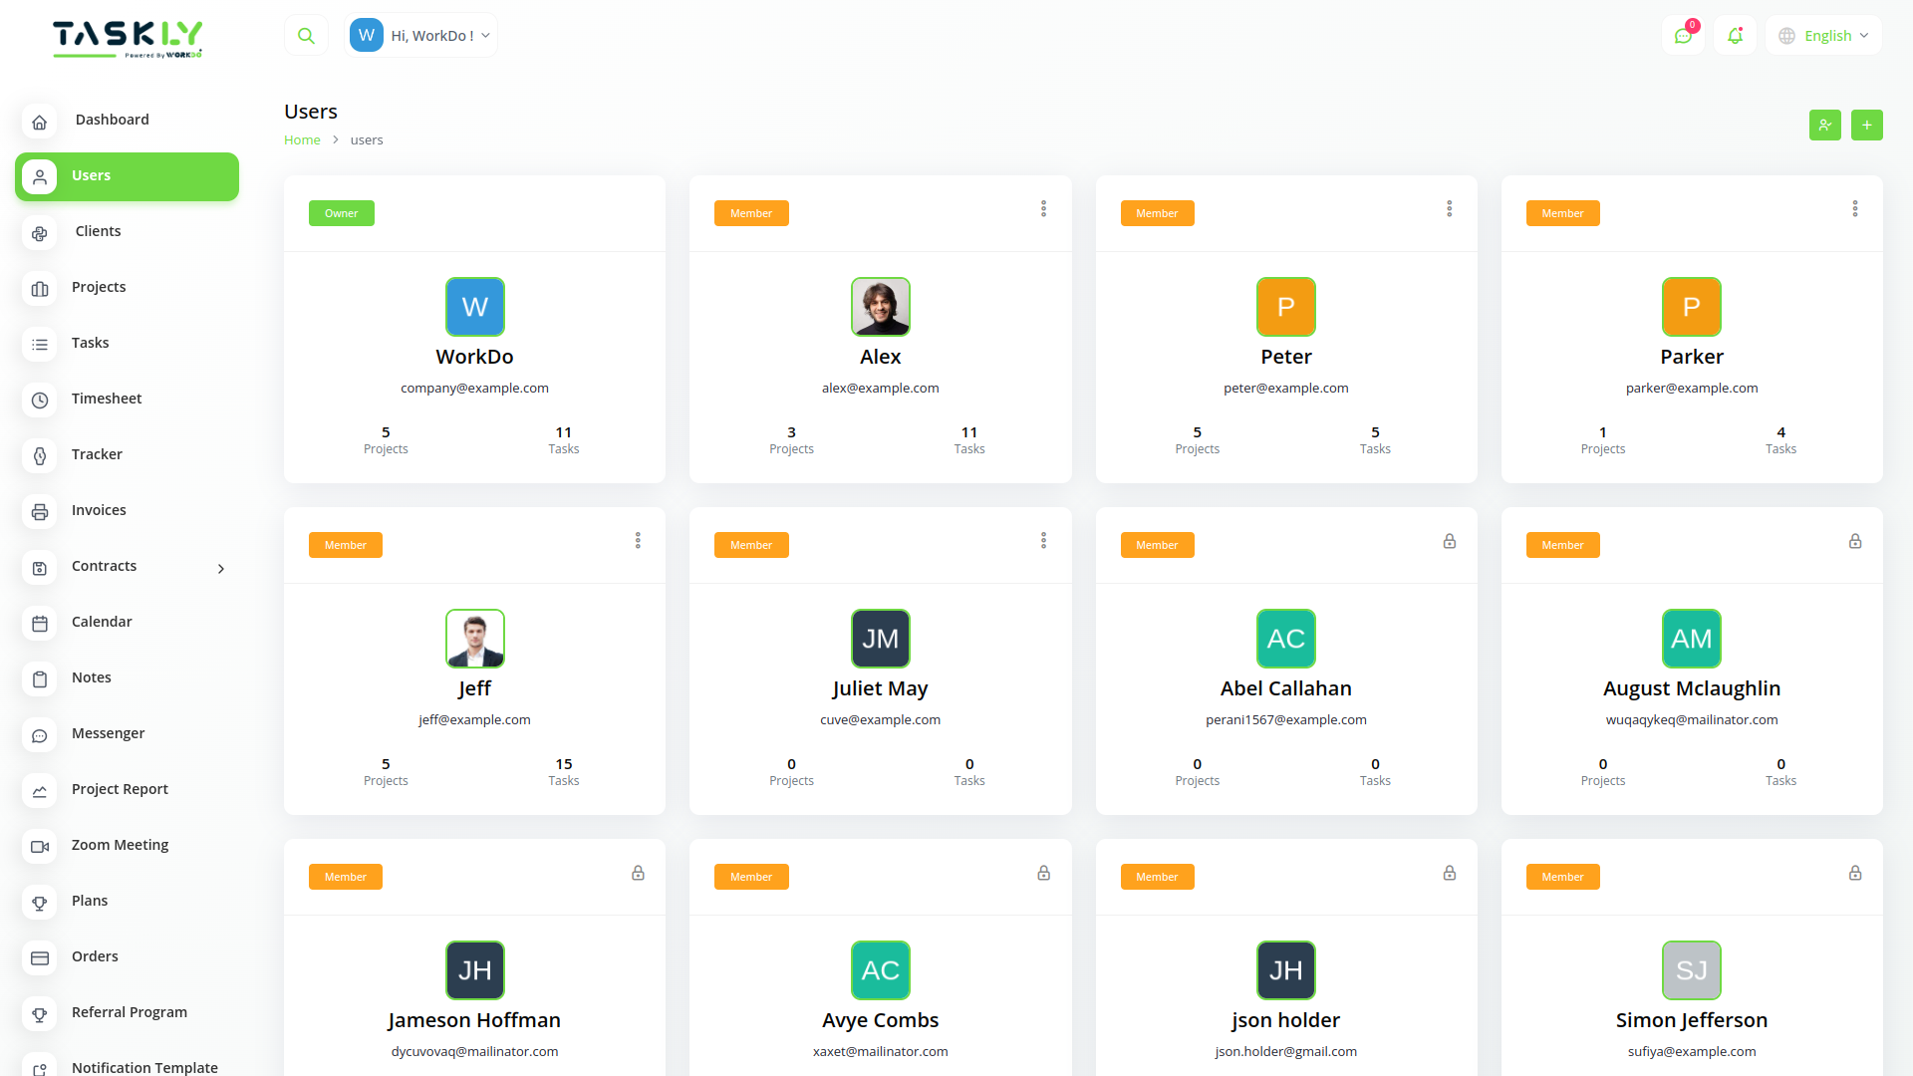Screen dimensions: 1913x1076
Task: Open Zoom Meeting from sidebar
Action: tap(120, 845)
